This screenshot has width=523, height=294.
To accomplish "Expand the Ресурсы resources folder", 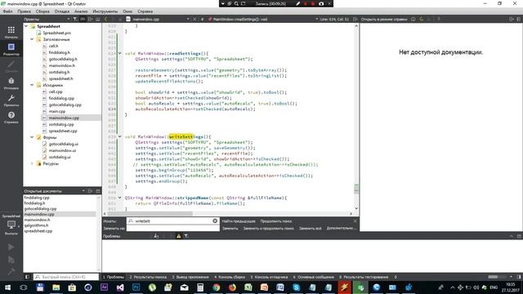I will click(33, 163).
